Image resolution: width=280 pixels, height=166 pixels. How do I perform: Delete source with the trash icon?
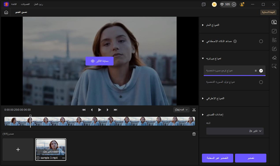(x=194, y=134)
